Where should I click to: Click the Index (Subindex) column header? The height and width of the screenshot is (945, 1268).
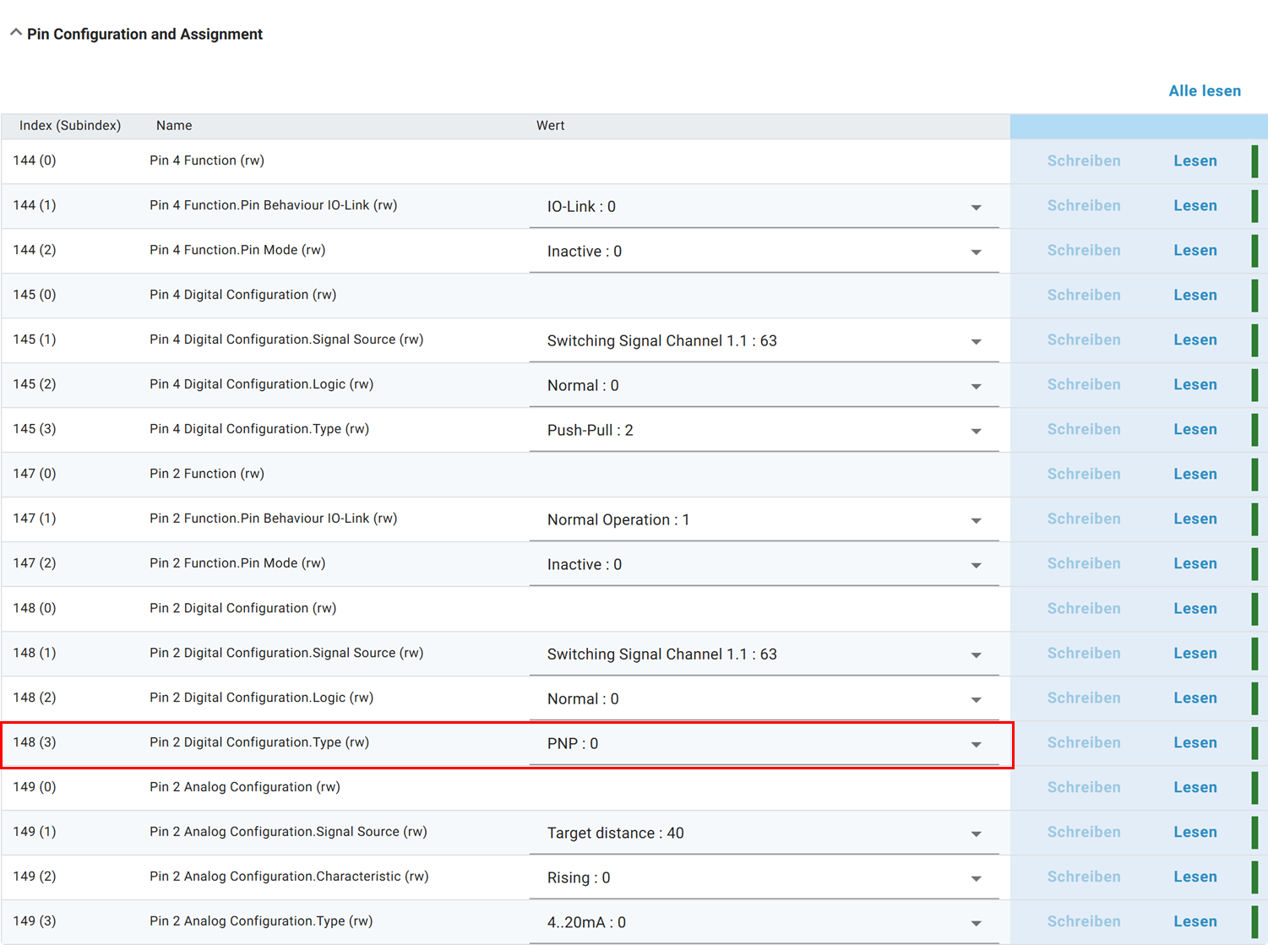click(70, 126)
